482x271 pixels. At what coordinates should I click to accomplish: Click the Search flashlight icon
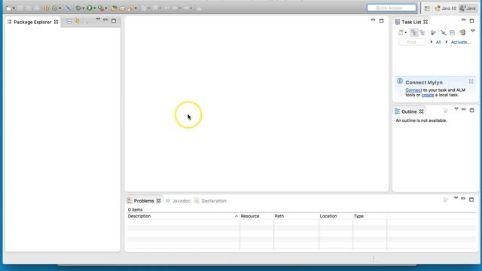click(130, 8)
